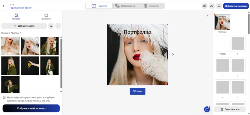
Task: Switch to Перемещения mode
Action: click(125, 6)
